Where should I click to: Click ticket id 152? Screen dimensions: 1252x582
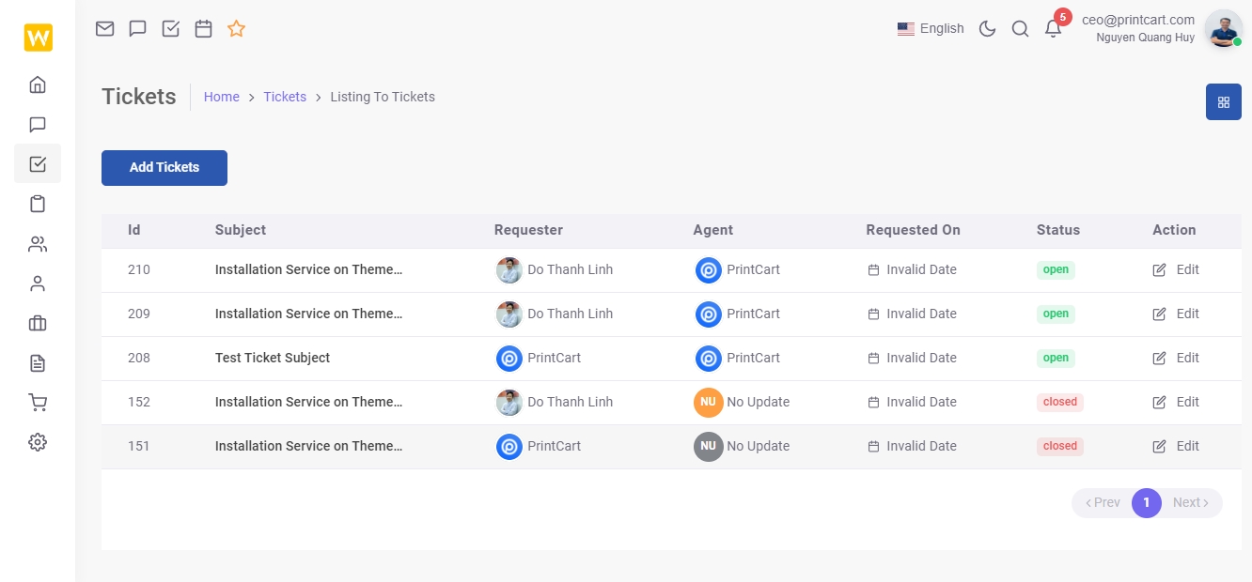coord(139,402)
